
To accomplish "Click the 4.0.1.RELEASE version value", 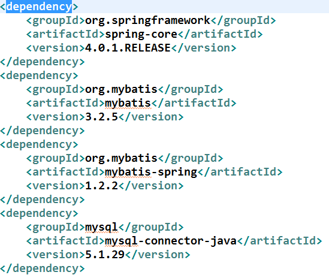I will pos(128,48).
